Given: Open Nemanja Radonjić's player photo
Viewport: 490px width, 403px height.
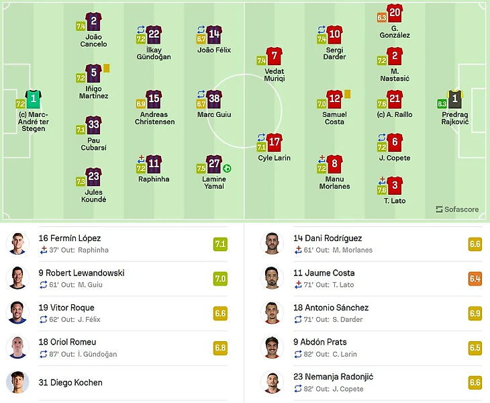Looking at the screenshot, I should click(x=271, y=383).
